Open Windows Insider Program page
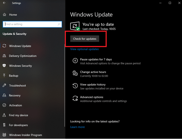The width and height of the screenshot is (182, 139). click(x=25, y=135)
